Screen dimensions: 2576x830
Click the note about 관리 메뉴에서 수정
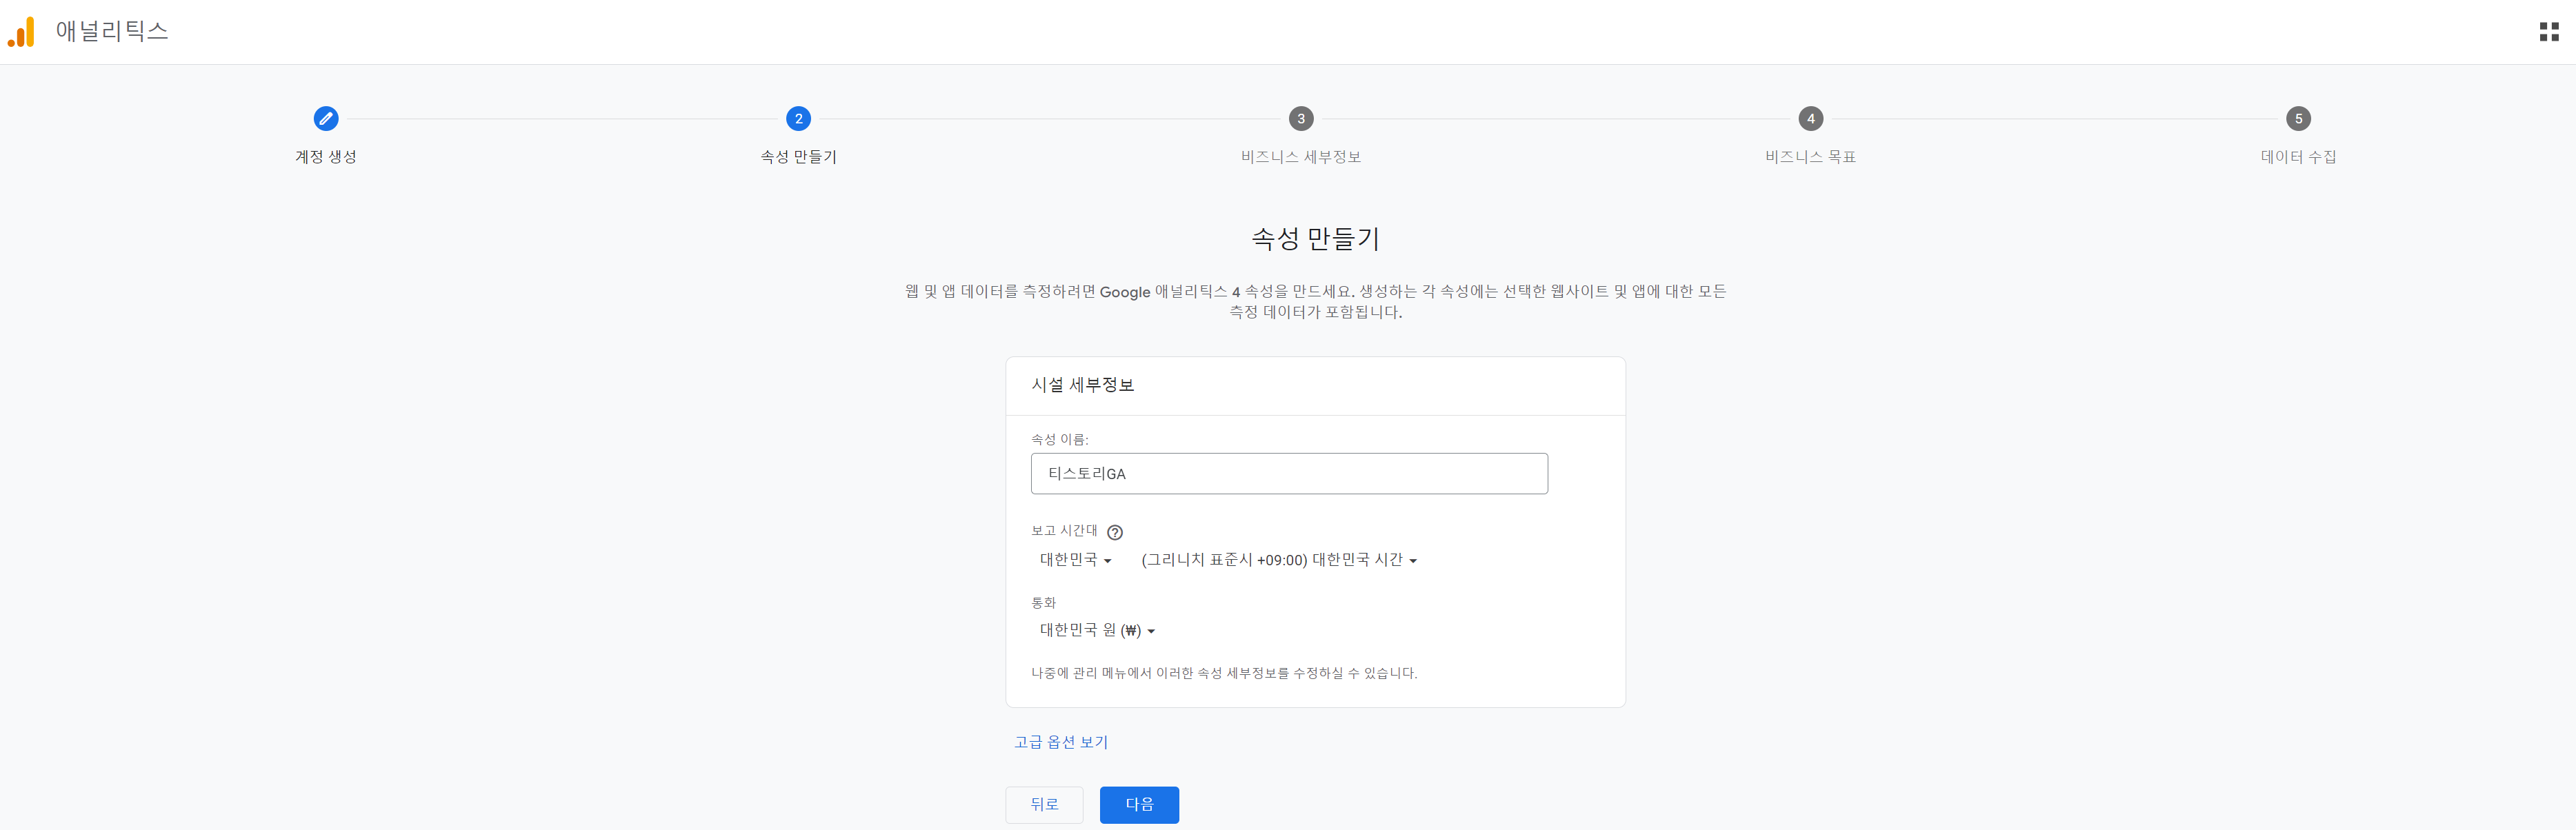tap(1224, 673)
